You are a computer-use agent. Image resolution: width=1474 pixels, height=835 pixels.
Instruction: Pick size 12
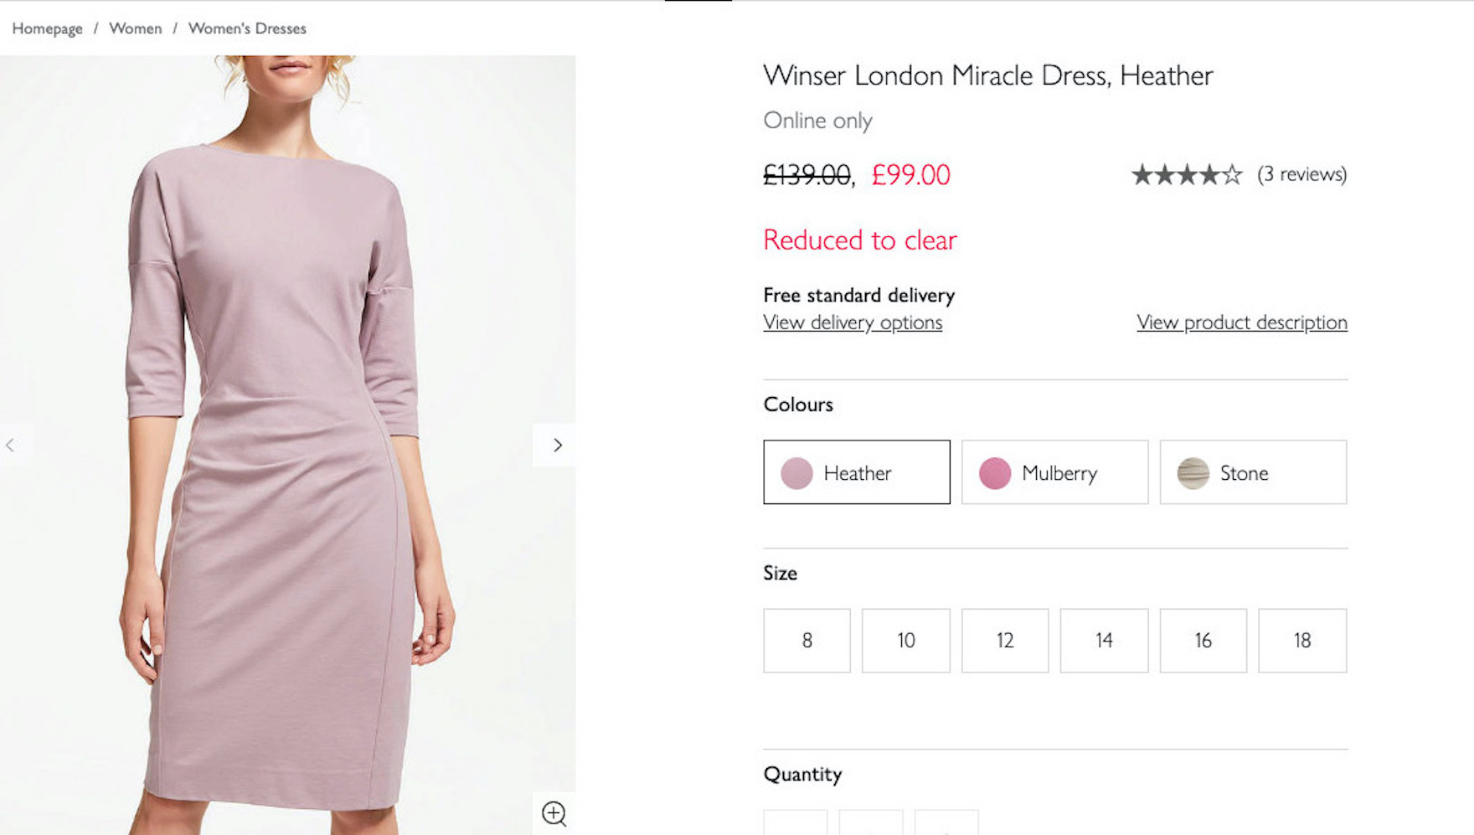pyautogui.click(x=1005, y=641)
